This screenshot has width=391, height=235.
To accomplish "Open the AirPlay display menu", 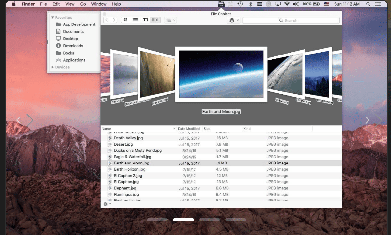I will (277, 4).
